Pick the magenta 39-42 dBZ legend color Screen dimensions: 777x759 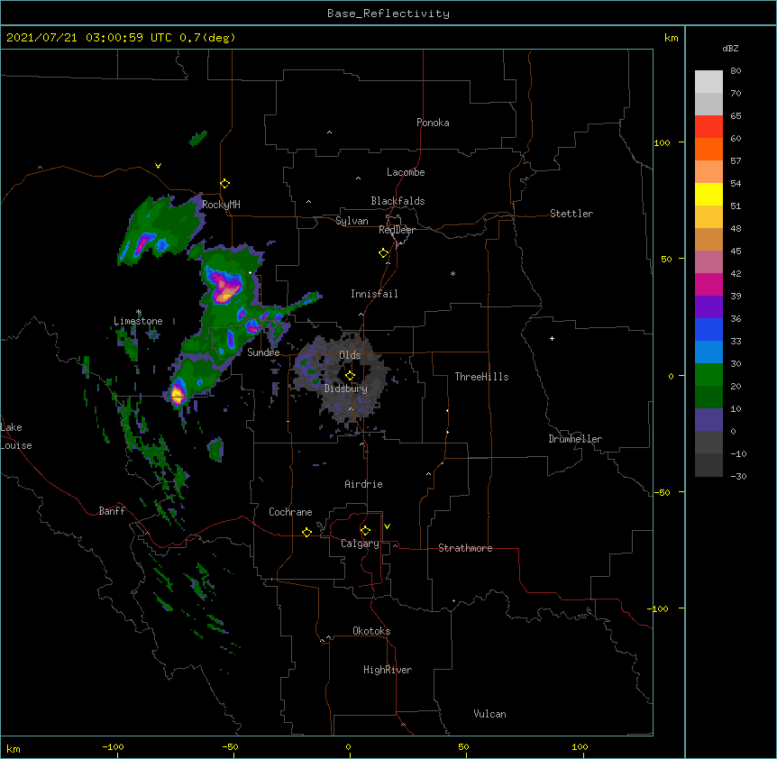[708, 284]
